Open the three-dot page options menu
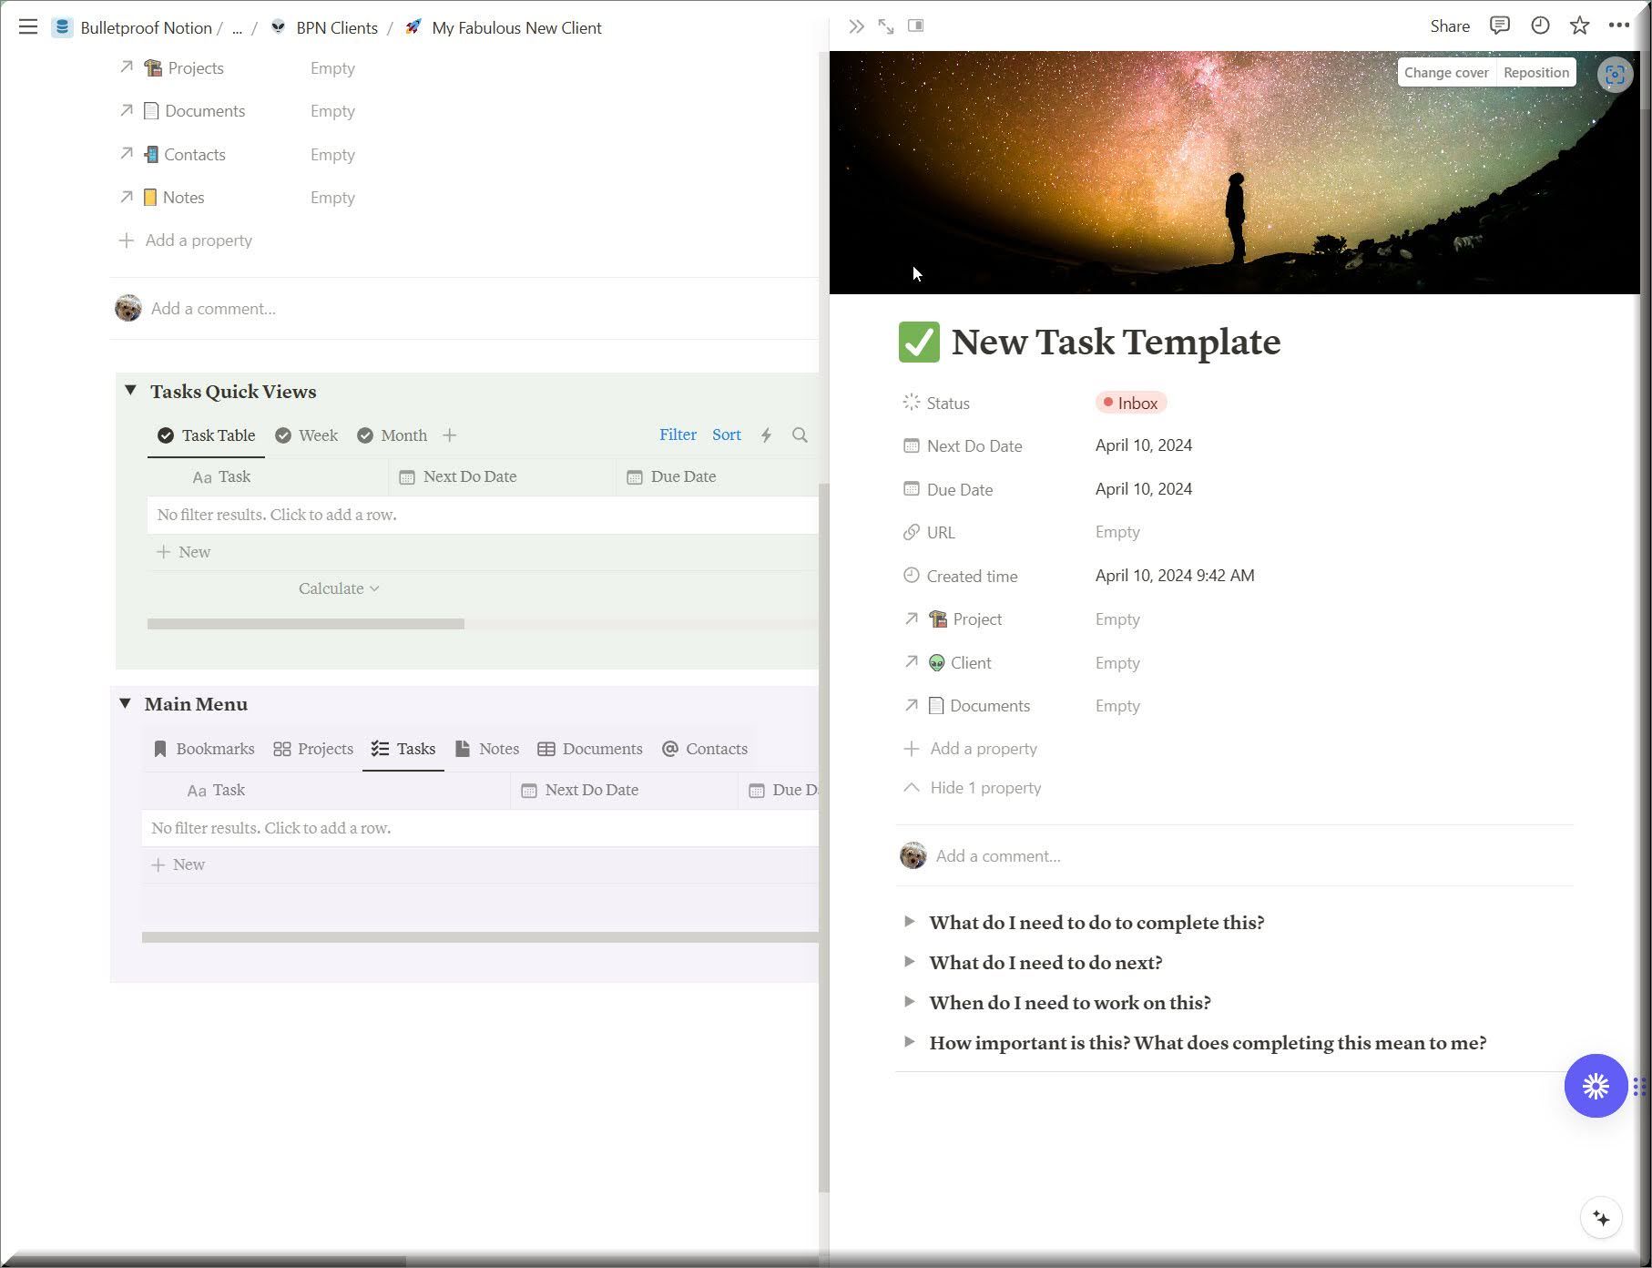1652x1268 pixels. (x=1618, y=26)
